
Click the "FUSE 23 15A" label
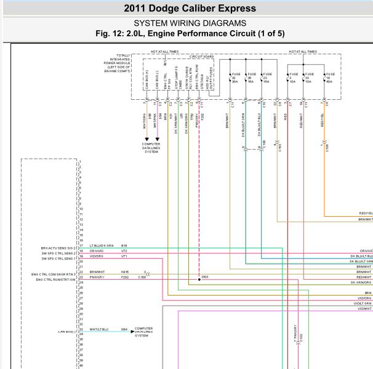coord(267,78)
